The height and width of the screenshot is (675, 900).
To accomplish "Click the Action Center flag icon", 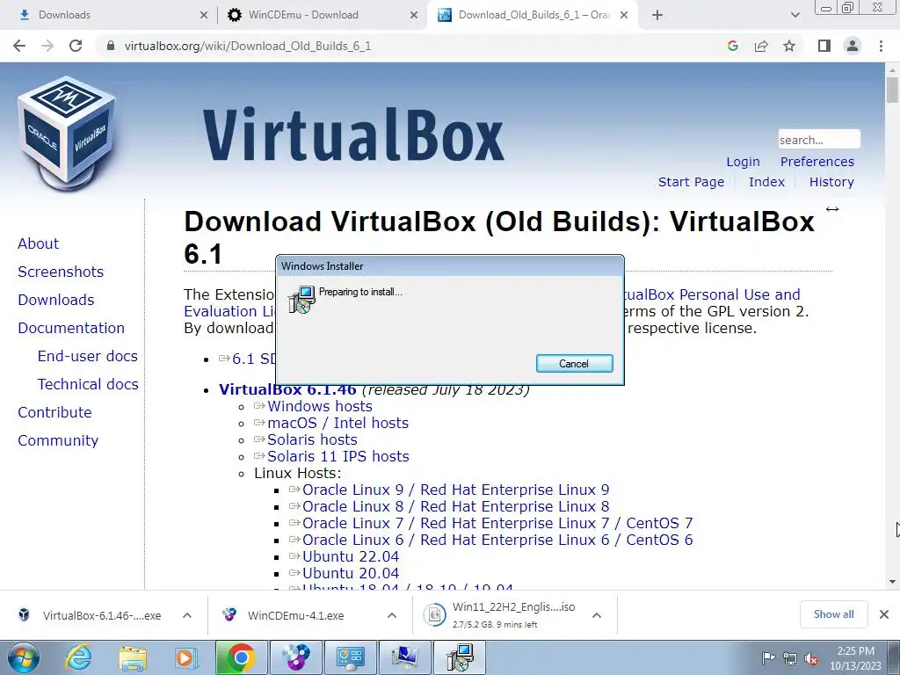I will point(768,657).
